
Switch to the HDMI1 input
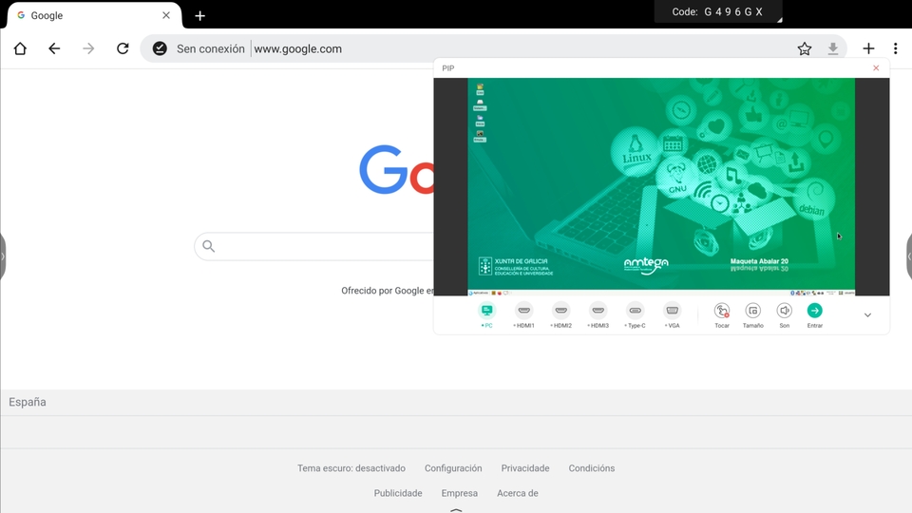(523, 311)
